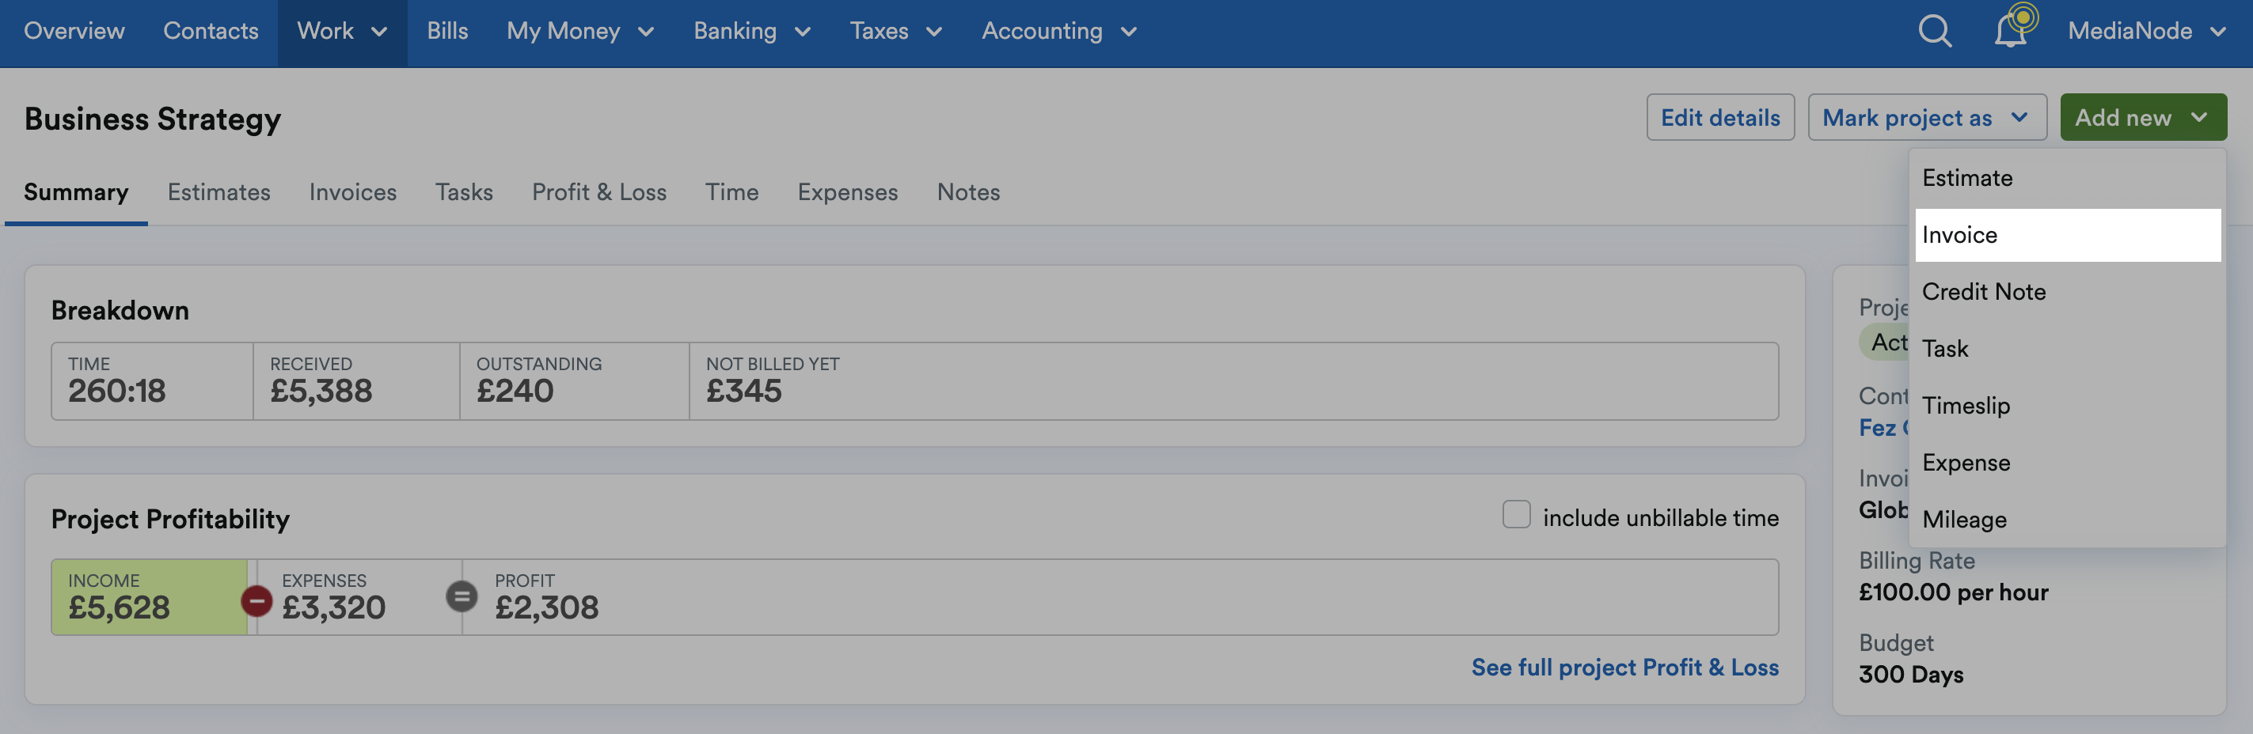Choose Credit Note from Add new menu
Screen dimensions: 2253x734
2068,292
